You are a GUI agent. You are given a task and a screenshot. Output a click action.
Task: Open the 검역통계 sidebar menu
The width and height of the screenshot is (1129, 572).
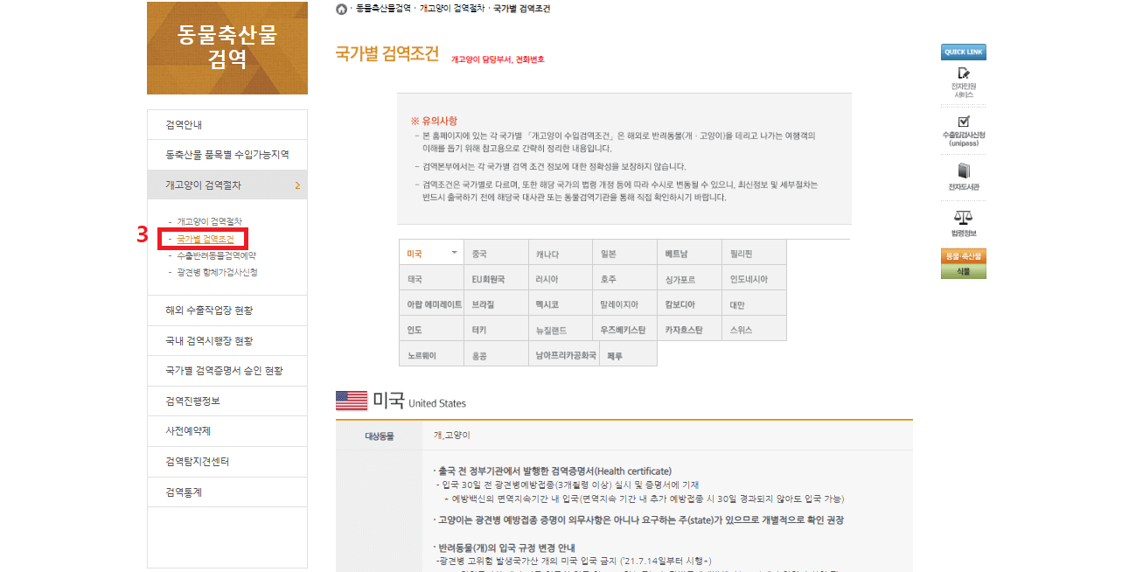tap(227, 492)
